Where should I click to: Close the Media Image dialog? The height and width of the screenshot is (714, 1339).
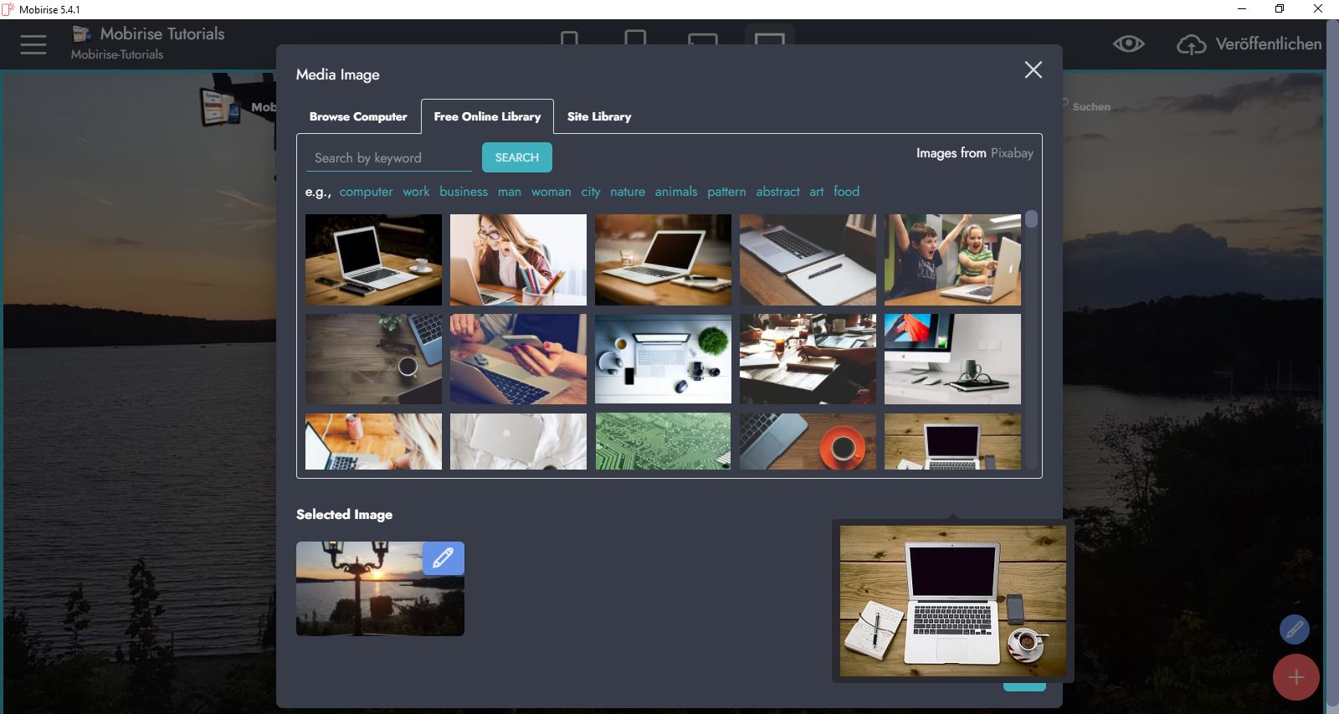click(1034, 69)
